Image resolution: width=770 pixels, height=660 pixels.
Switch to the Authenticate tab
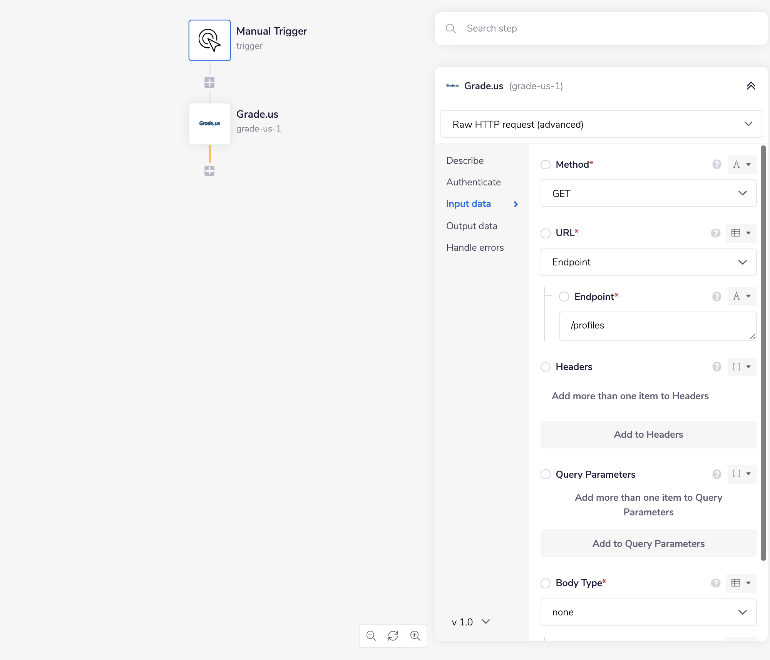tap(474, 182)
